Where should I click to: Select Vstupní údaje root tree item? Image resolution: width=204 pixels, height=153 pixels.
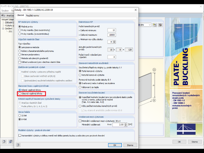[x=8, y=20]
